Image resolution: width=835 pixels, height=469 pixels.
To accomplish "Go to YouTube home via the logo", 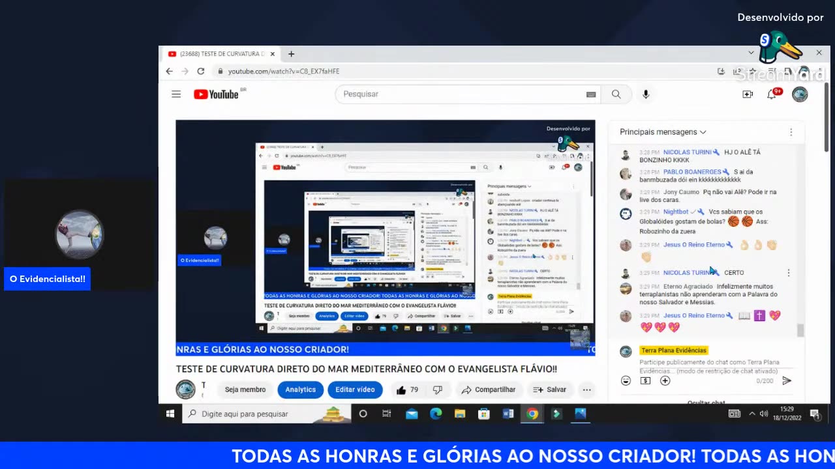I will 217,94.
